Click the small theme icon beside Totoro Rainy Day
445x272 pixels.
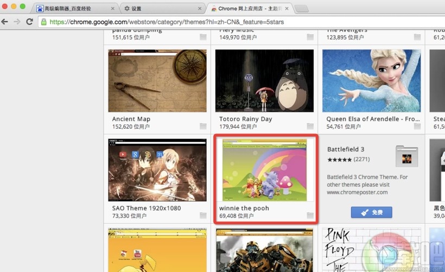[310, 126]
